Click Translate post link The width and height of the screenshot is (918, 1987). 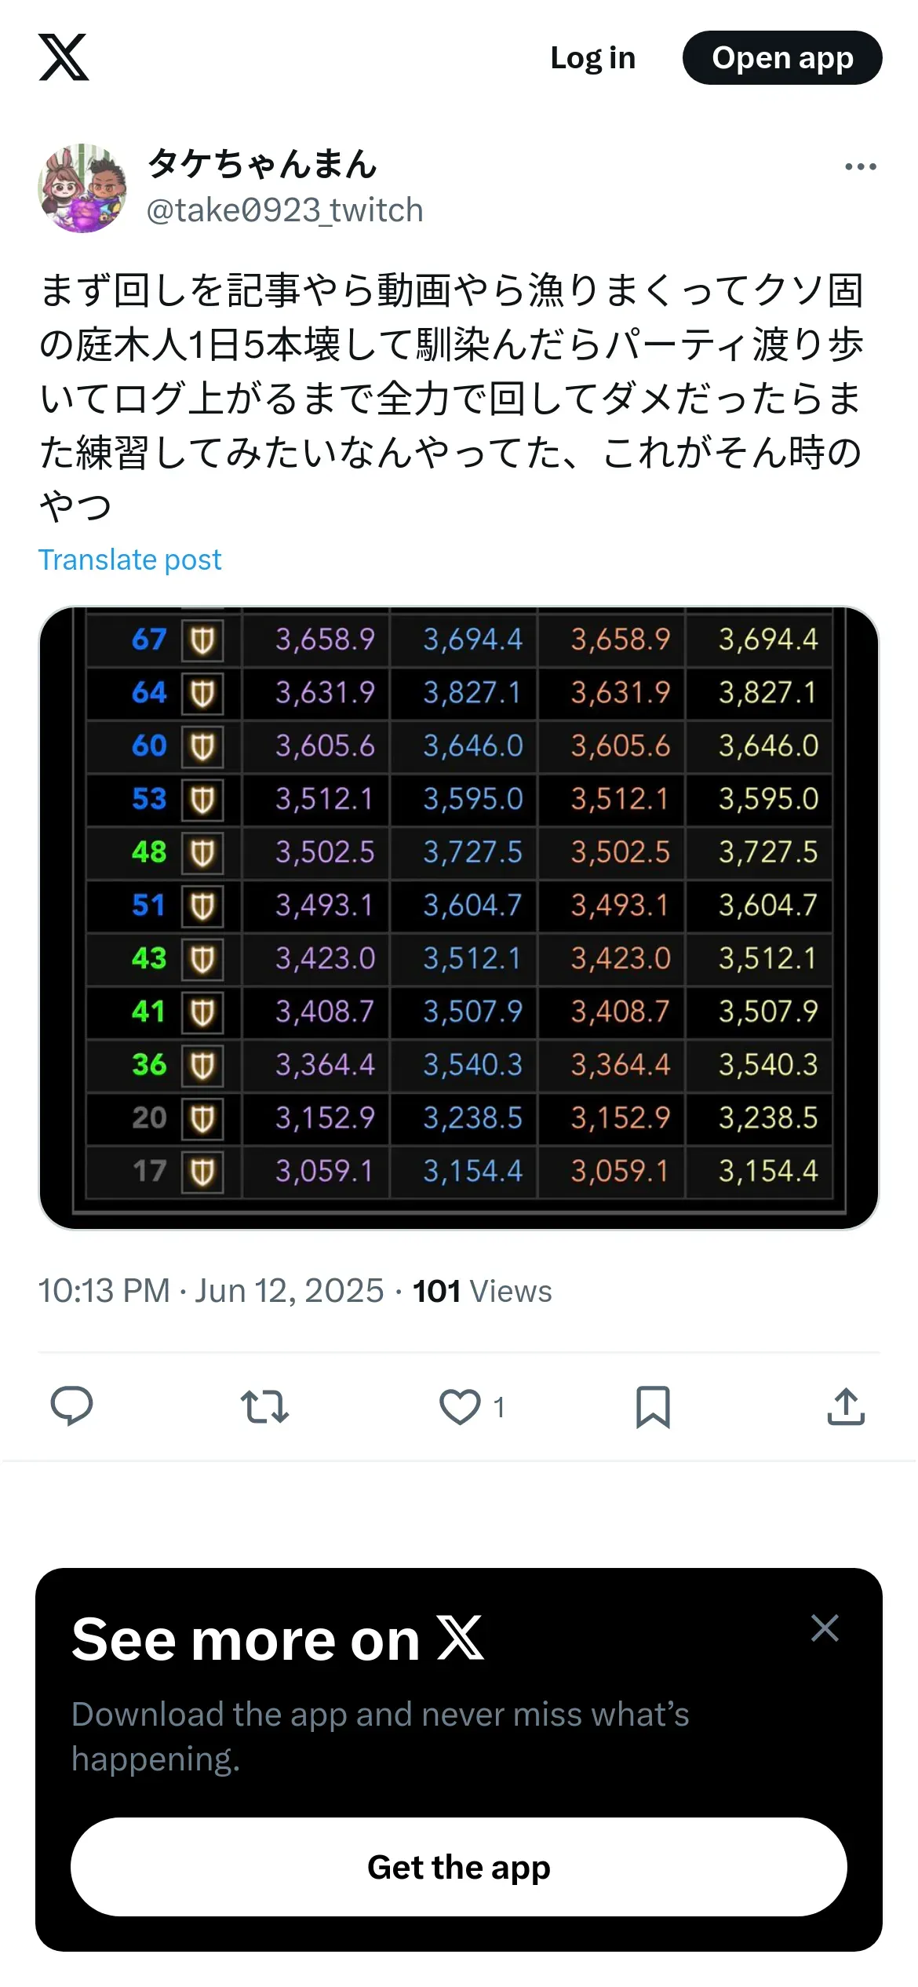point(130,560)
